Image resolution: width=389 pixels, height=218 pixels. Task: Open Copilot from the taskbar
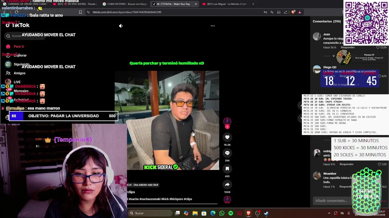tap(186, 213)
